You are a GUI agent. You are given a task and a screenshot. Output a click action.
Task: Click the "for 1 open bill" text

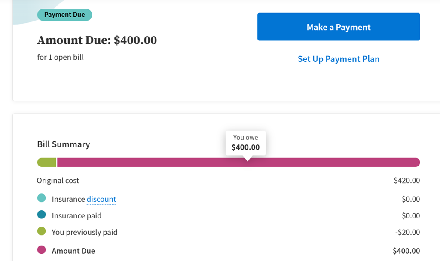tap(61, 57)
